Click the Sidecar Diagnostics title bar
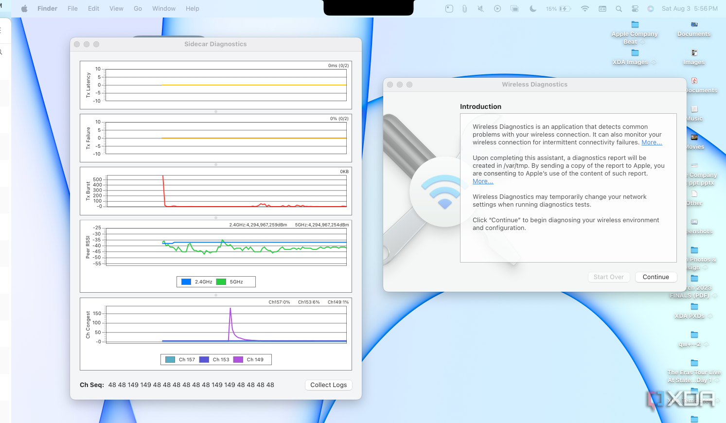Image resolution: width=726 pixels, height=423 pixels. (x=215, y=44)
